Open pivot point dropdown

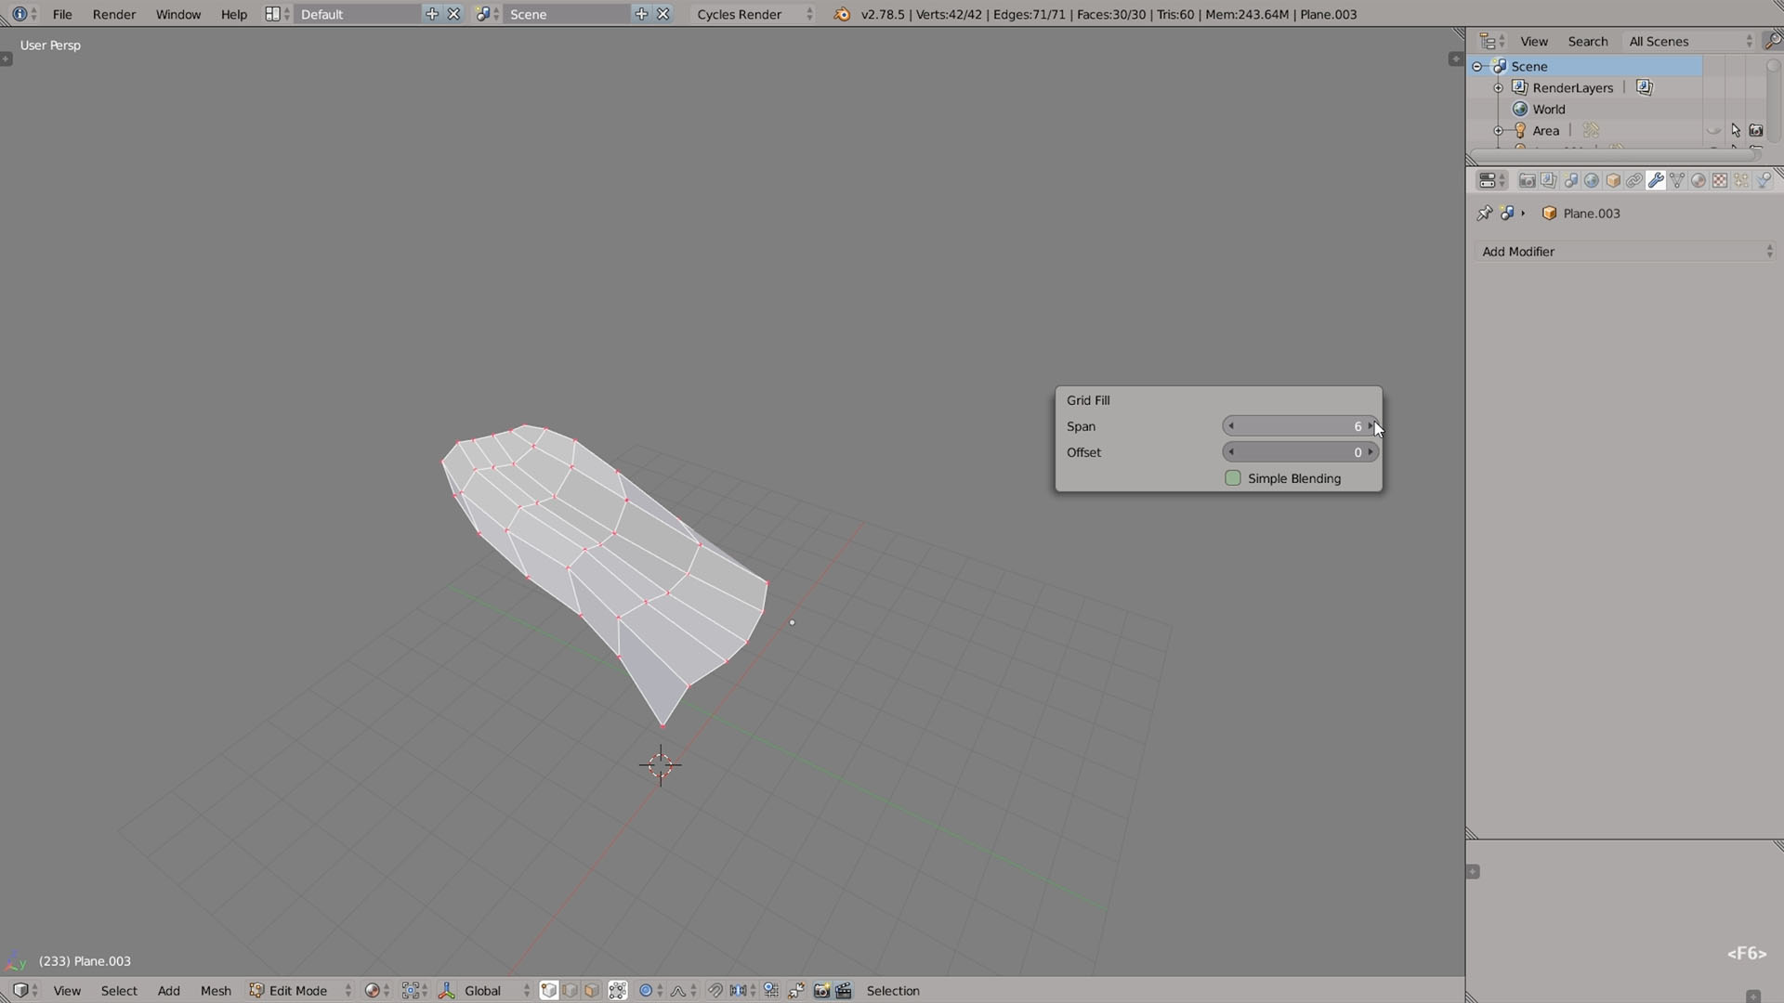click(414, 991)
